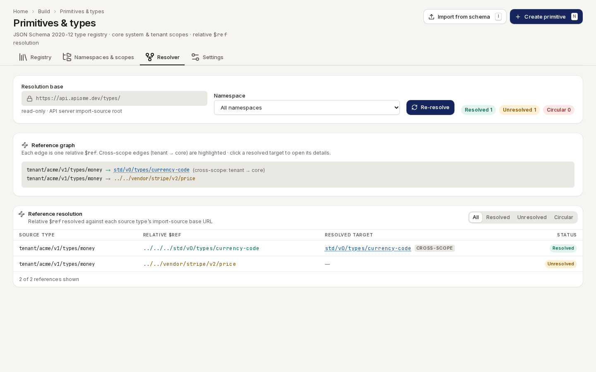Image resolution: width=596 pixels, height=372 pixels.
Task: Click the lock icon in Resolution base field
Action: click(30, 99)
